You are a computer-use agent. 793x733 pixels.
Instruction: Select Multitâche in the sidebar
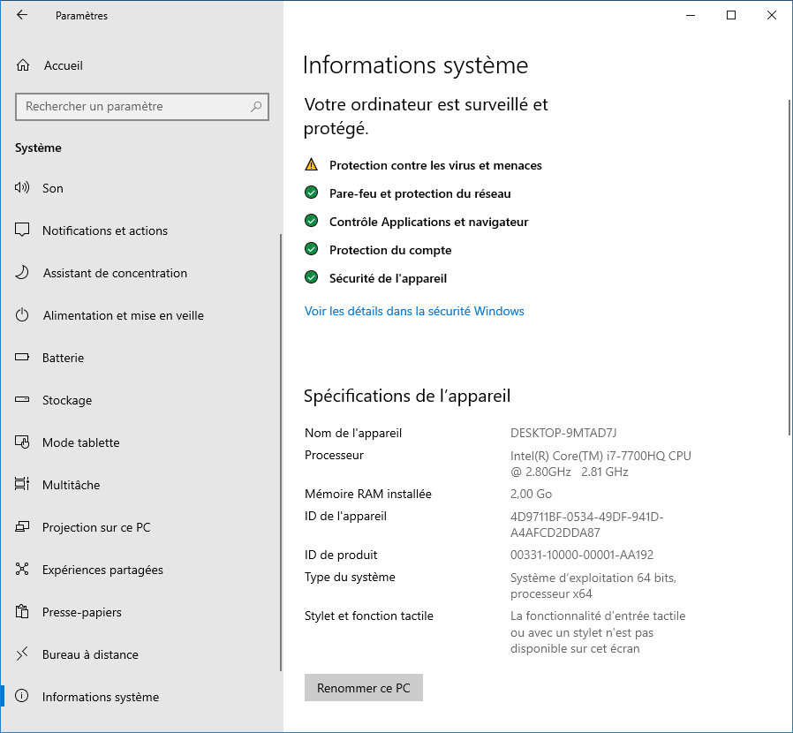tap(71, 485)
